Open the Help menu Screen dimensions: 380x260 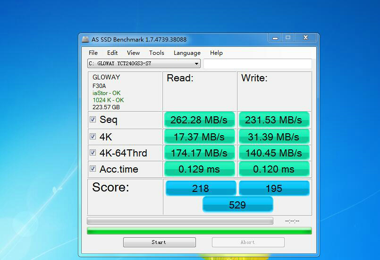(x=216, y=52)
